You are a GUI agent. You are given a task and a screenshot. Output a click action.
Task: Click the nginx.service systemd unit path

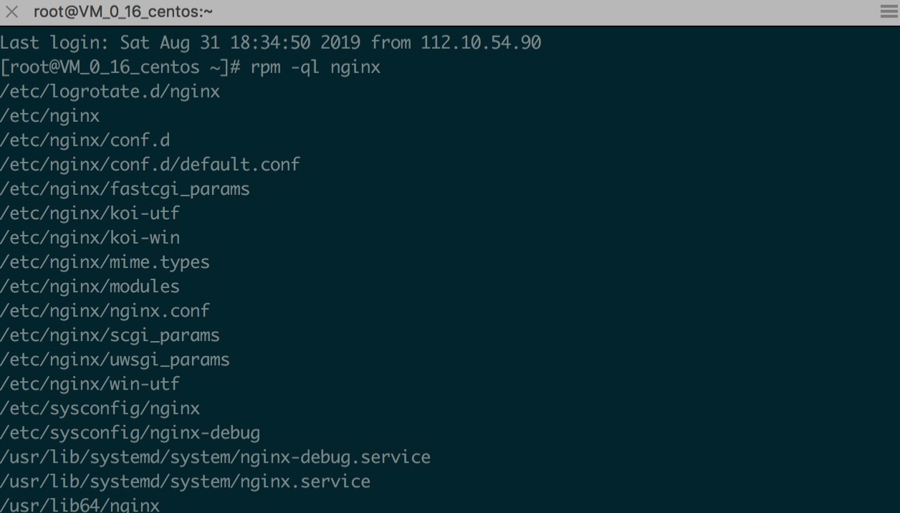tap(185, 481)
